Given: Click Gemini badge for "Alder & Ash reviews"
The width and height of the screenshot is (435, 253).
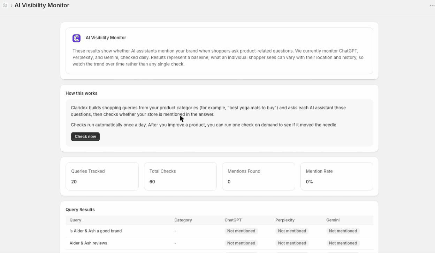Looking at the screenshot, I should [343, 243].
